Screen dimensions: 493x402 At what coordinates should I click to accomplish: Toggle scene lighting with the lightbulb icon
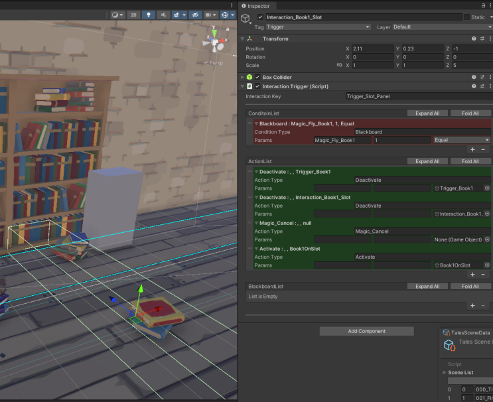coord(149,15)
